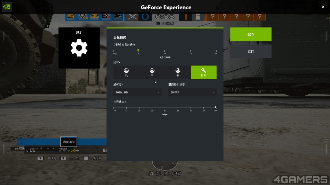Image resolution: width=330 pixels, height=185 pixels.
Task: Click the instant replay length slider handle
Action: [138, 50]
